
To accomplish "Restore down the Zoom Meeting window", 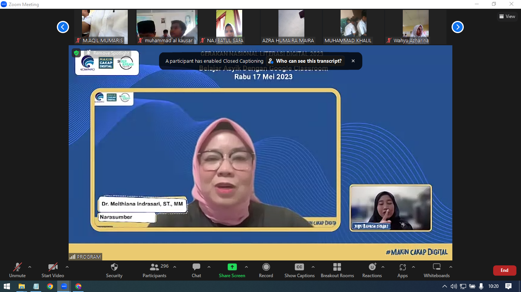I will (494, 4).
